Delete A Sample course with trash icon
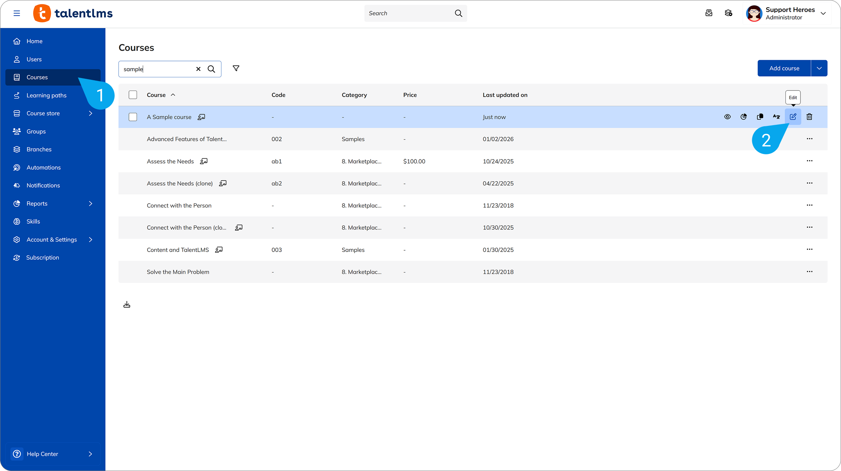This screenshot has width=841, height=471. pyautogui.click(x=809, y=117)
